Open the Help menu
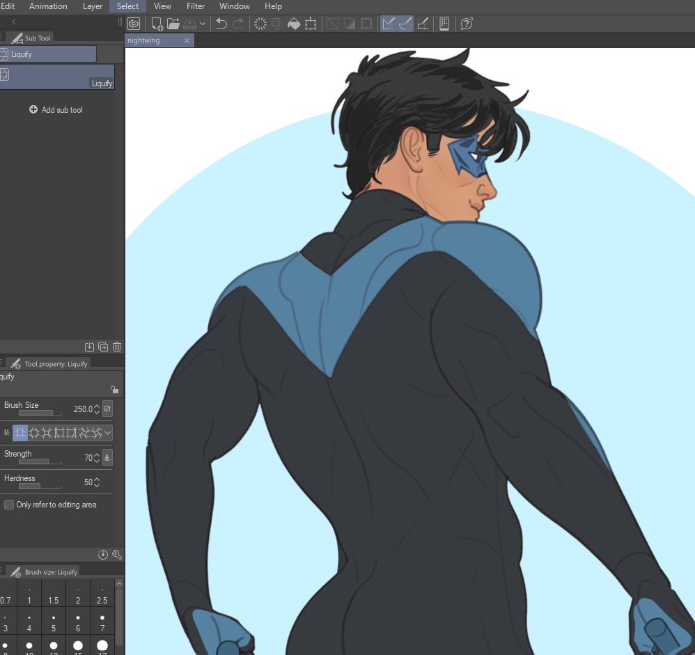Screen dimensions: 695x655 pyautogui.click(x=273, y=6)
